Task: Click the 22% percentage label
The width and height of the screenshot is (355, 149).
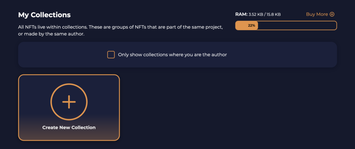Action: click(x=251, y=26)
